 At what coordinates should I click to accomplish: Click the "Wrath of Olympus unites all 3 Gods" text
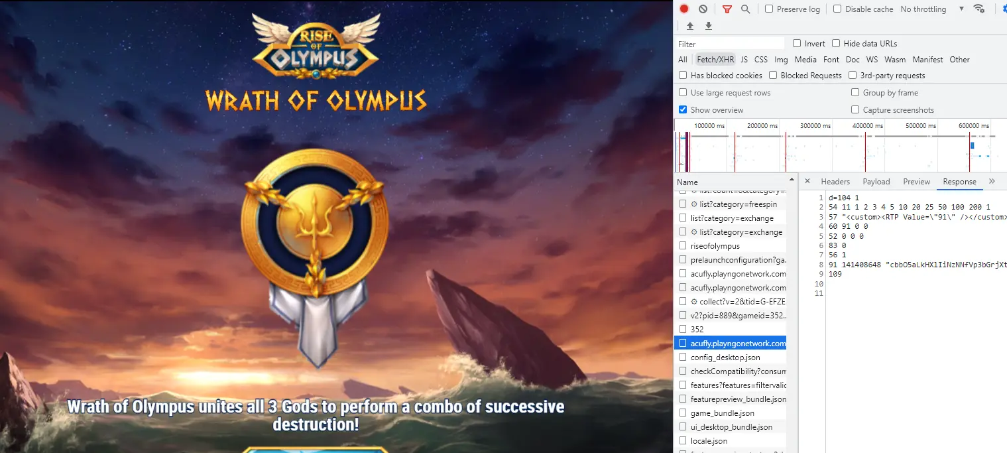pos(316,415)
